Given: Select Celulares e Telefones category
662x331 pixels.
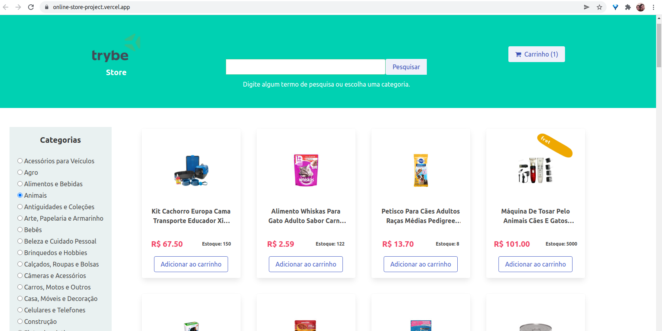Looking at the screenshot, I should pos(51,310).
